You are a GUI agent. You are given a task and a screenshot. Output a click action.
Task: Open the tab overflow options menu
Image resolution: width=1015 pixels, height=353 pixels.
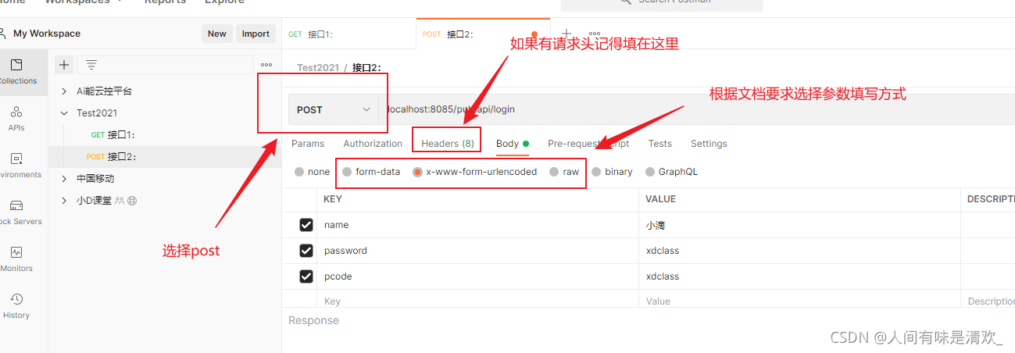coord(594,34)
